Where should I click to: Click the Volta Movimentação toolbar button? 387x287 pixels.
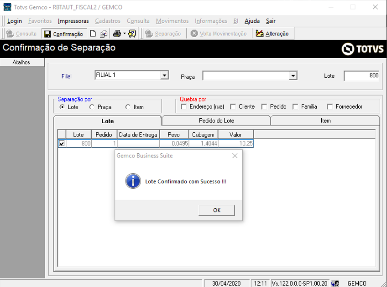point(219,34)
